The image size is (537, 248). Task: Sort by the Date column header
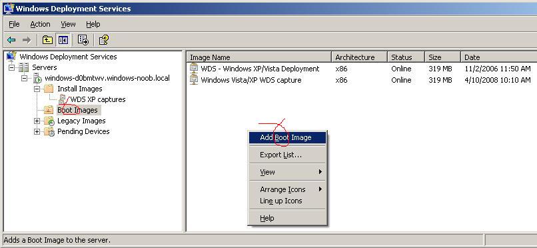coord(498,57)
